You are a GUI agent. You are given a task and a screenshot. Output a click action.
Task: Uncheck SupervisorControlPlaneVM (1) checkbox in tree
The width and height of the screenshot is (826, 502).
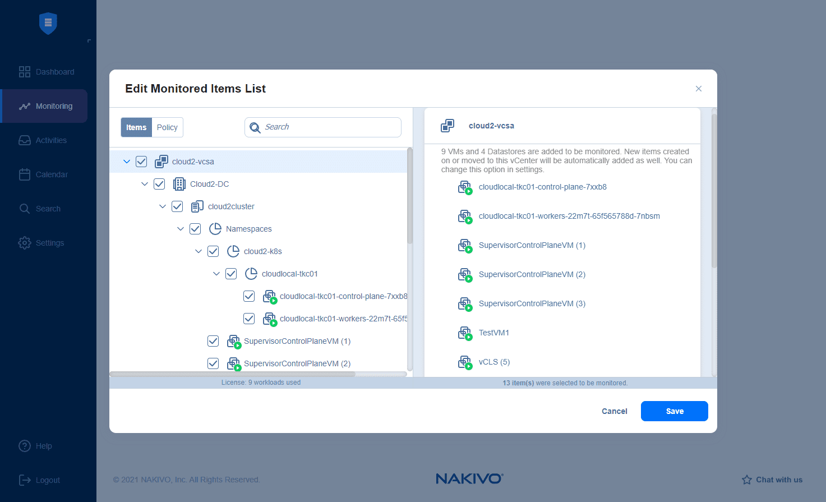point(213,341)
